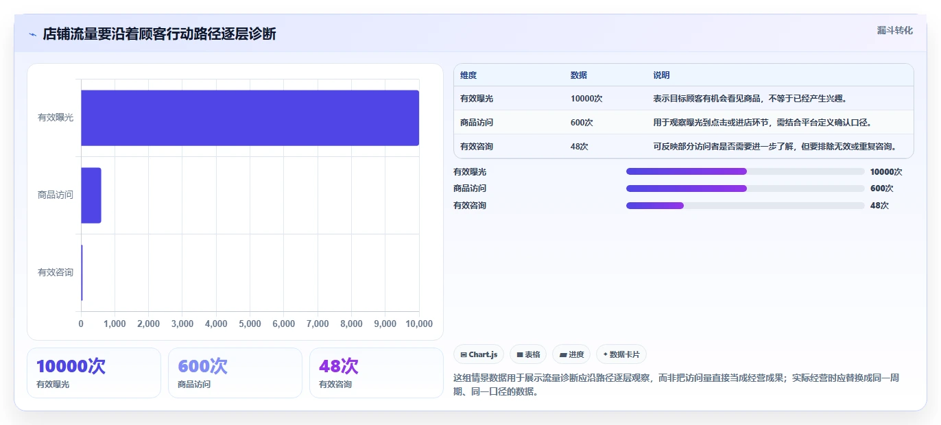Click the Chart.js chip

click(x=479, y=354)
